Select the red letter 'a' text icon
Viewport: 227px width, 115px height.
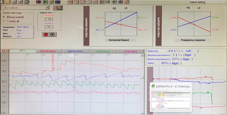[x=21, y=2]
